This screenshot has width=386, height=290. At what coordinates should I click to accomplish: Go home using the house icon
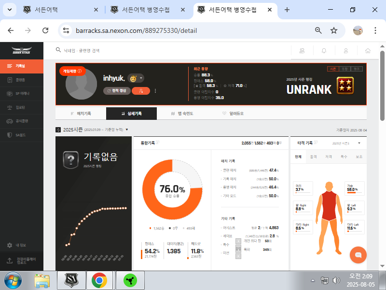[368, 50]
